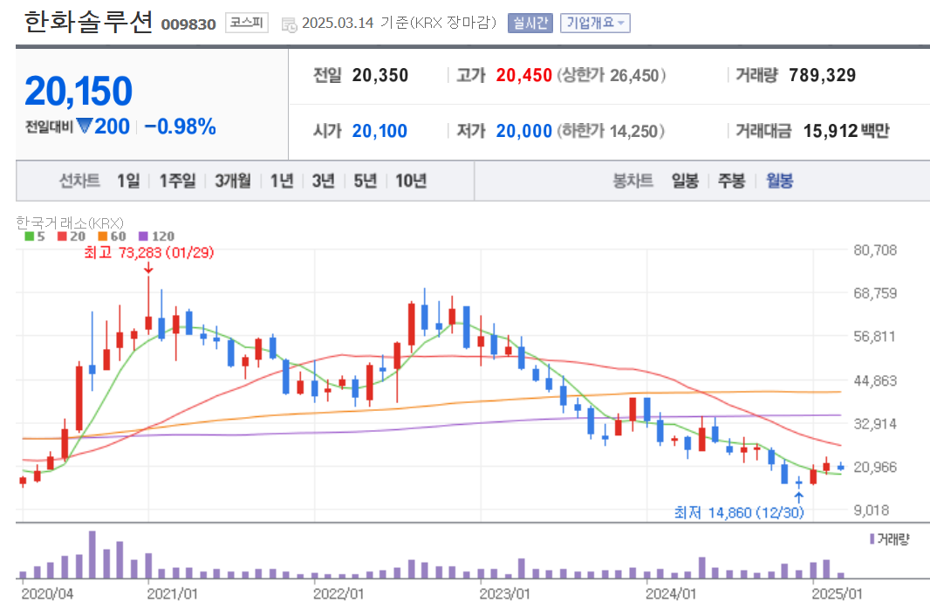Click the green 5-period moving average swatch
The image size is (930, 609).
point(29,236)
